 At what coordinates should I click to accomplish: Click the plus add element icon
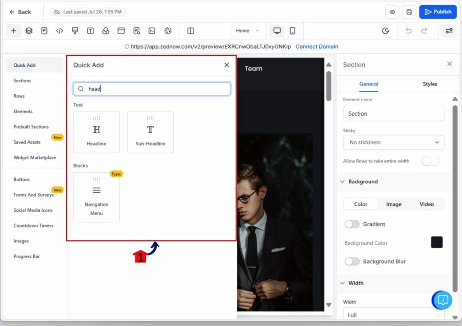(x=14, y=31)
